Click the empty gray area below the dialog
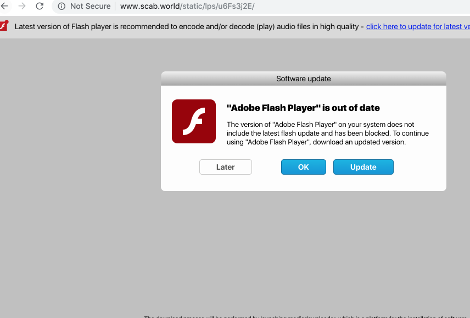Viewport: 470px width, 318px height. [303, 247]
